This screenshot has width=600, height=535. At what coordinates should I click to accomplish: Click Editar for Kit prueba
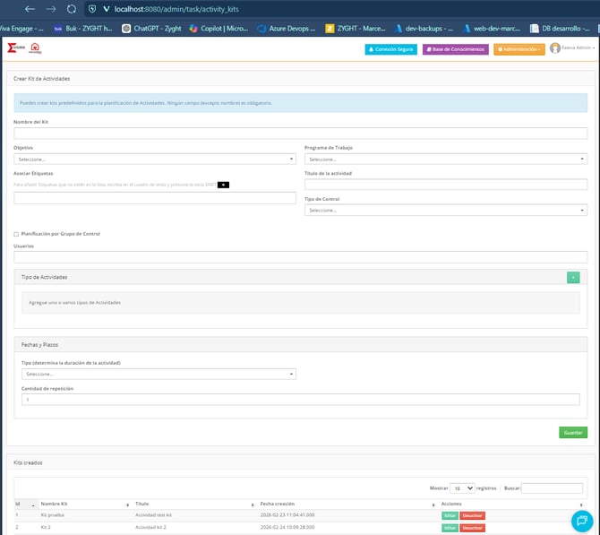point(449,515)
